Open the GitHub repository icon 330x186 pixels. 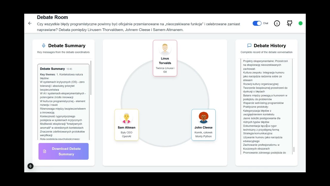pos(290,23)
